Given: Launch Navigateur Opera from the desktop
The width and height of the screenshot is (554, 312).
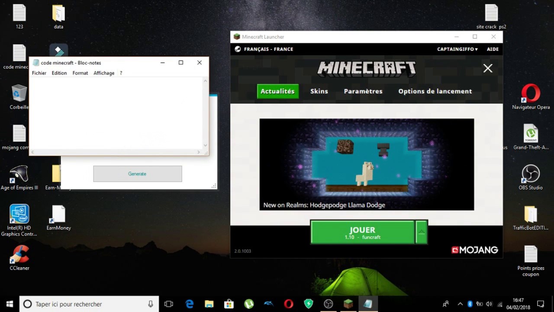Looking at the screenshot, I should (x=531, y=97).
